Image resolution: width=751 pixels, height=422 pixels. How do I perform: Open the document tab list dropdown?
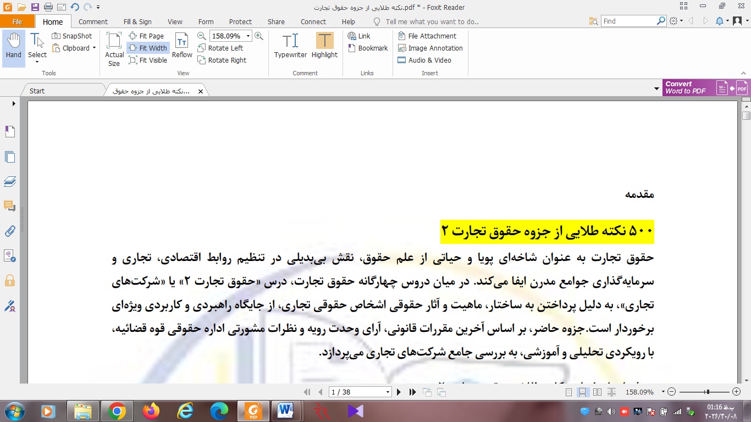tap(656, 89)
